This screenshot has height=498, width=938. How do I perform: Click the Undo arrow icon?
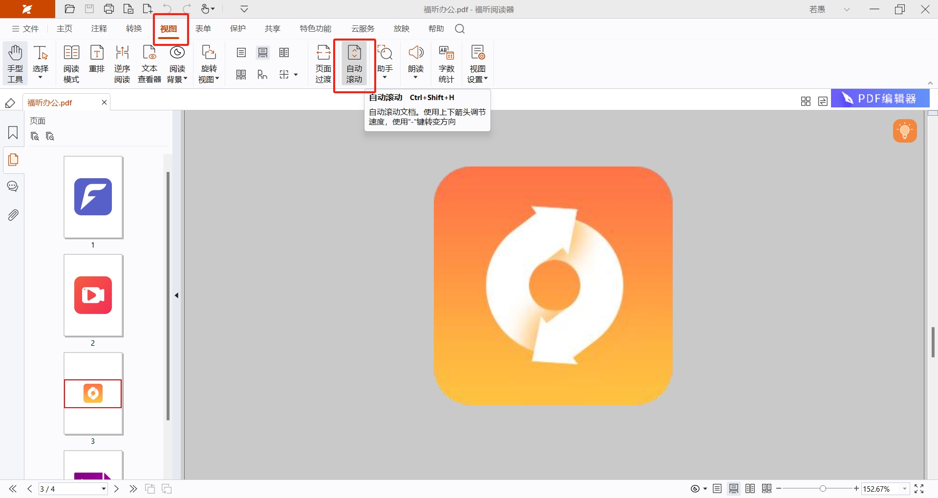click(x=168, y=9)
